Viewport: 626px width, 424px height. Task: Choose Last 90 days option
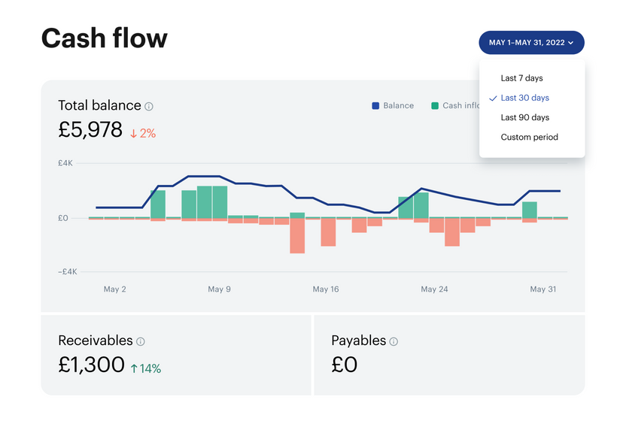524,117
